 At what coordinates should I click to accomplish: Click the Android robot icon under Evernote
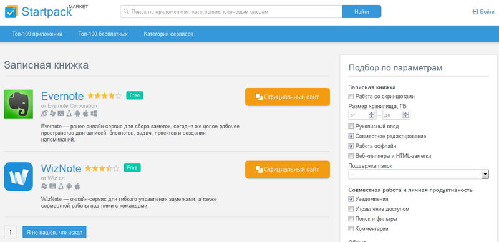tap(77, 114)
